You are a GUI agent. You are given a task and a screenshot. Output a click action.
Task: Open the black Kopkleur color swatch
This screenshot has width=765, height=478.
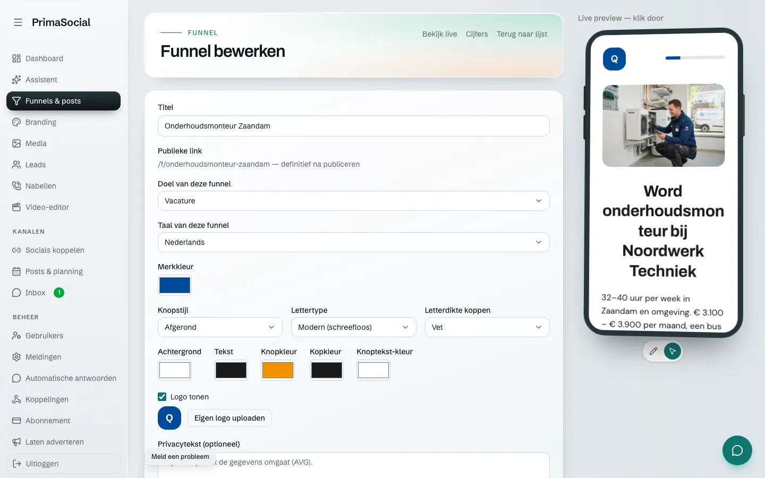coord(327,370)
